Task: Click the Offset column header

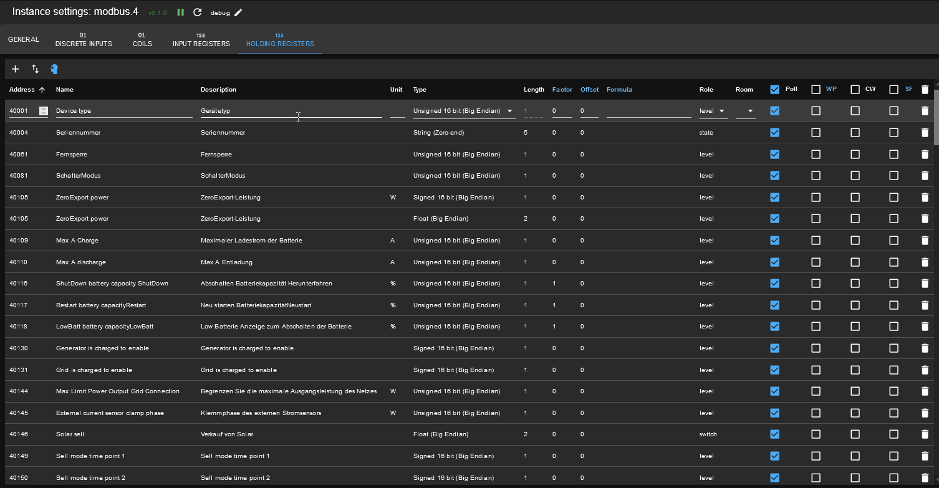Action: point(589,90)
